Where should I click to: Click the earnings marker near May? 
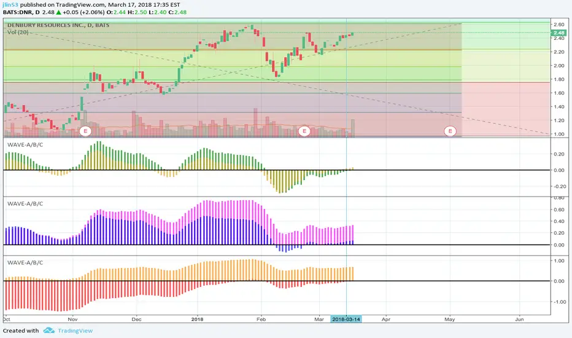tap(450, 131)
